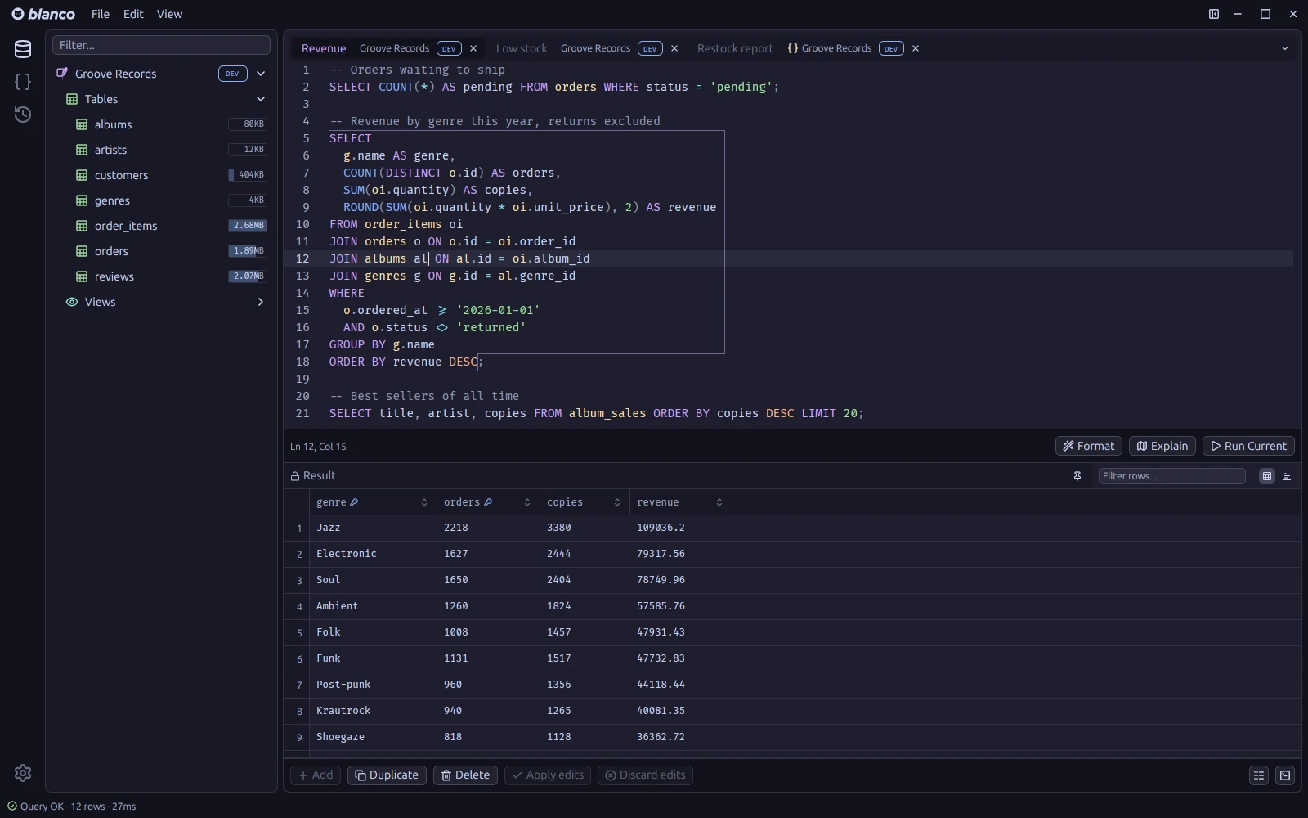This screenshot has width=1308, height=818.
Task: Open the tab overflow dropdown chevron
Action: [1285, 48]
